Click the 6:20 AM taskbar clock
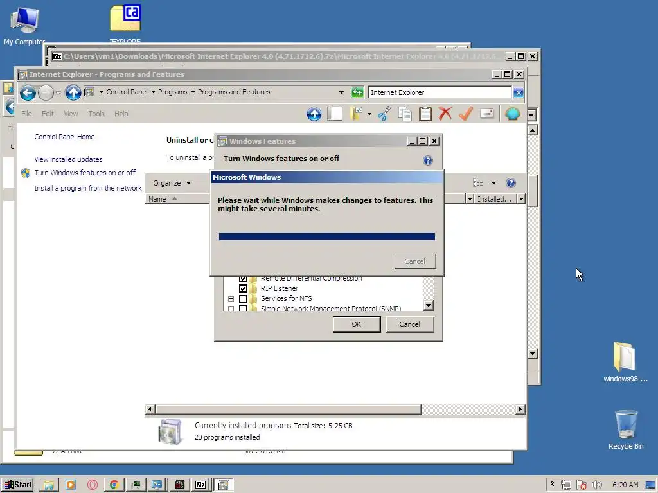Screen dimensions: 658x493 (x=625, y=485)
